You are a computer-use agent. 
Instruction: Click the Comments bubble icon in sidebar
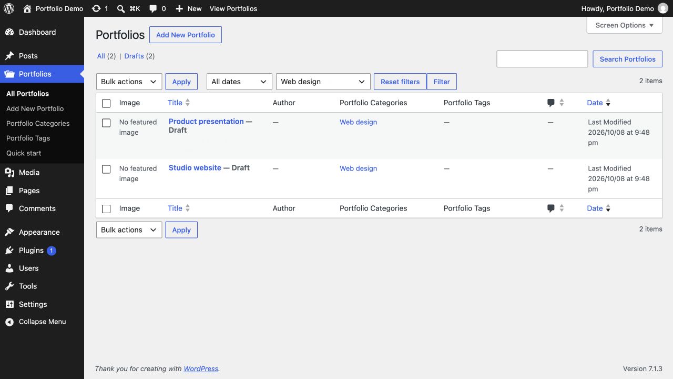pyautogui.click(x=9, y=208)
